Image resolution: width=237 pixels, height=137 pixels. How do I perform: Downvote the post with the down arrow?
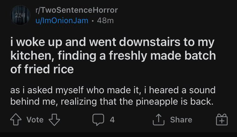tap(54, 120)
